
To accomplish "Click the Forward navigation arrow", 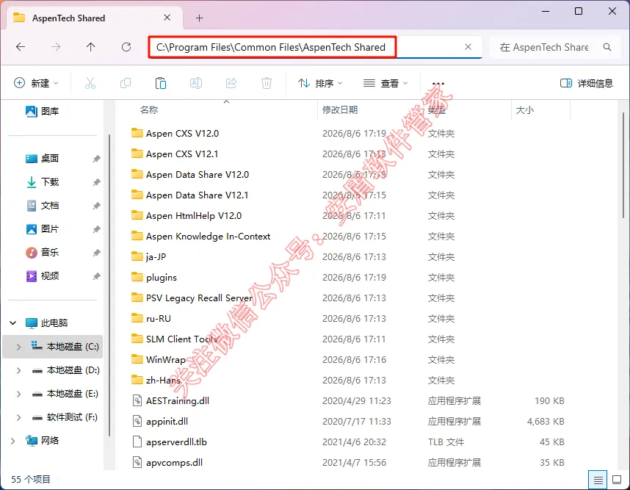I will click(56, 47).
